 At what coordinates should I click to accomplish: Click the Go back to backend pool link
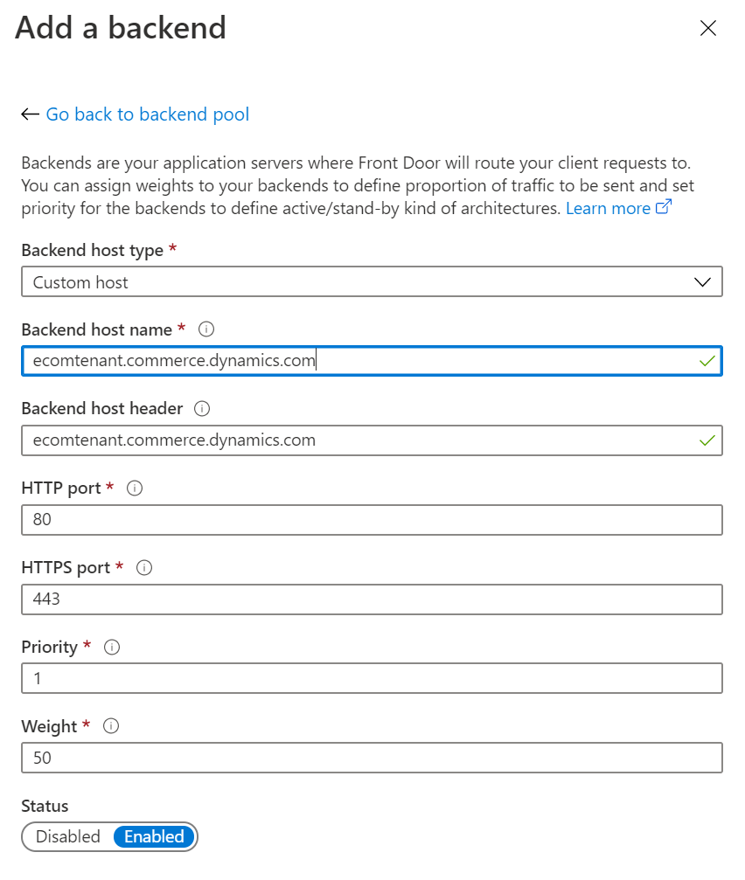147,114
